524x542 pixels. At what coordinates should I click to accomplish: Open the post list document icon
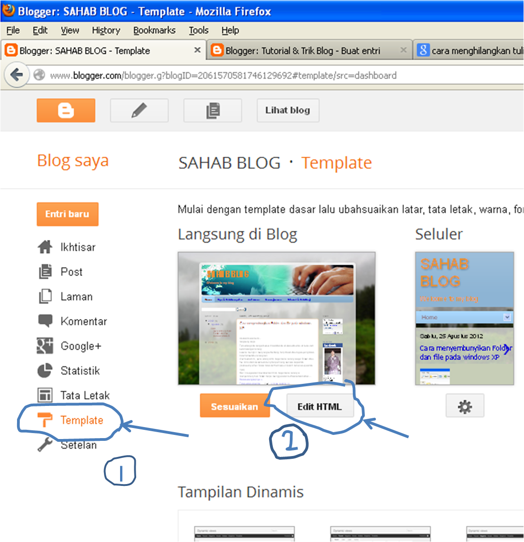click(x=213, y=110)
